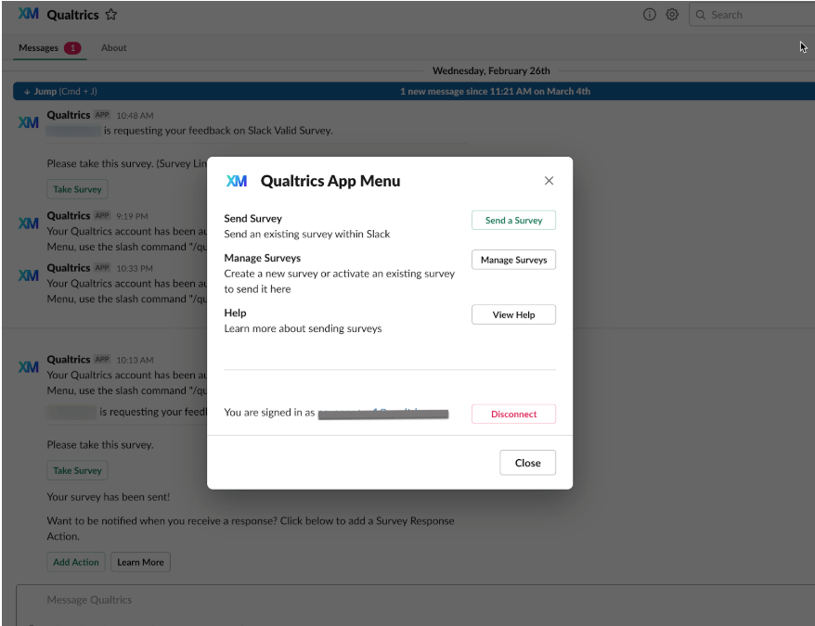Click the Send a Survey button
Image resolution: width=815 pixels, height=626 pixels.
tap(513, 221)
